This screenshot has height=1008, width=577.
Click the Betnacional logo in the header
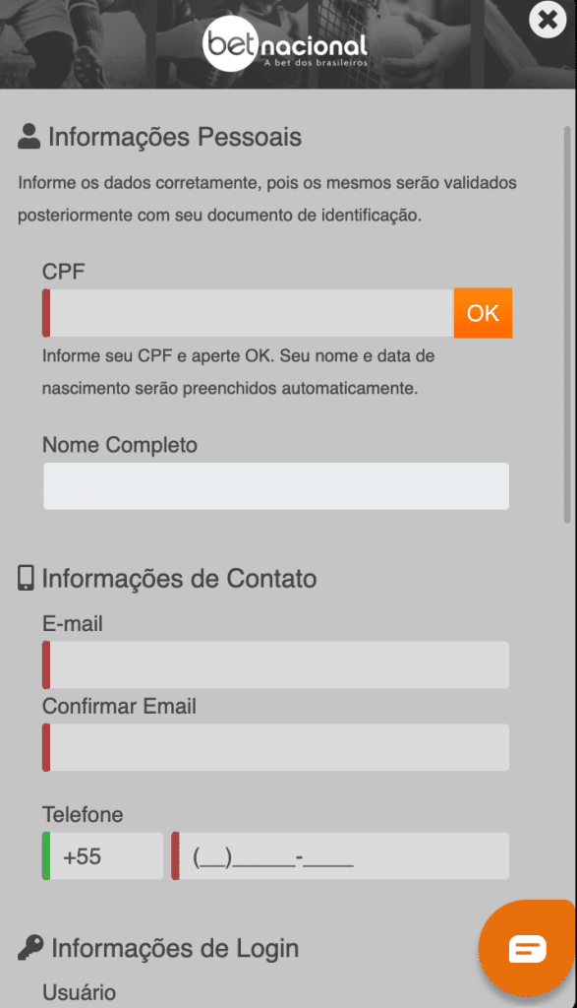pyautogui.click(x=286, y=44)
